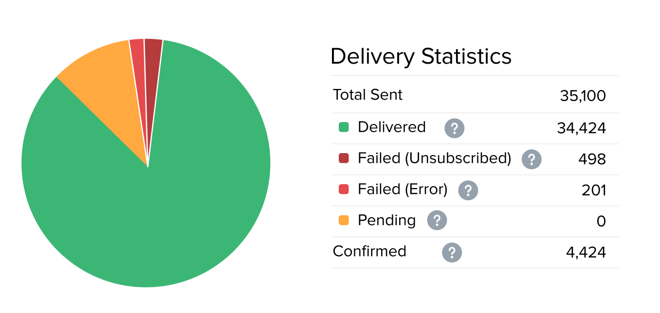
Task: Click the Failed (Unsubscribed) label text
Action: [434, 158]
